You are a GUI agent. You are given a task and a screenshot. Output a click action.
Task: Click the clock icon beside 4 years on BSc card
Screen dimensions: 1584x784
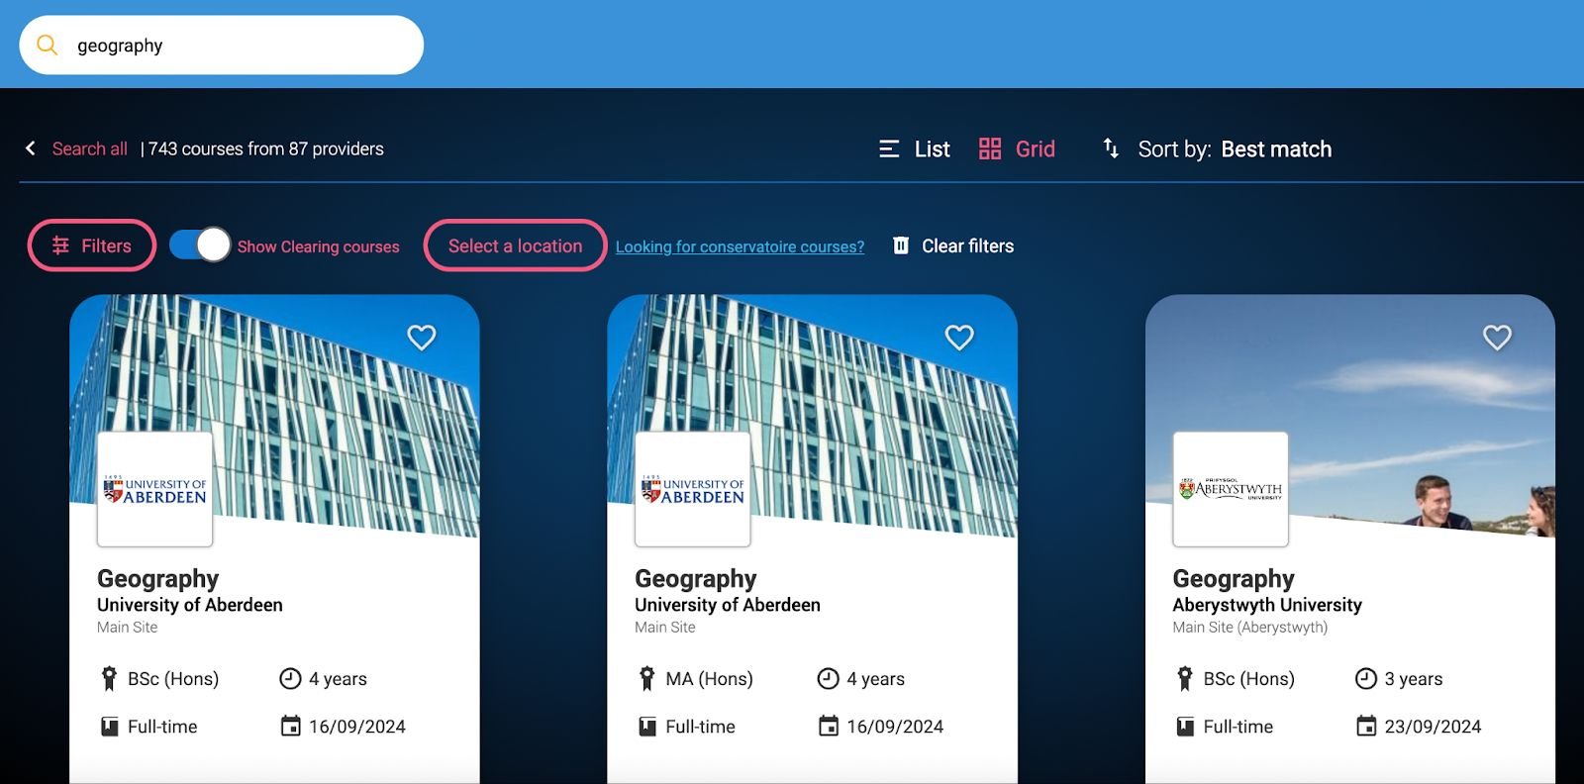point(290,678)
